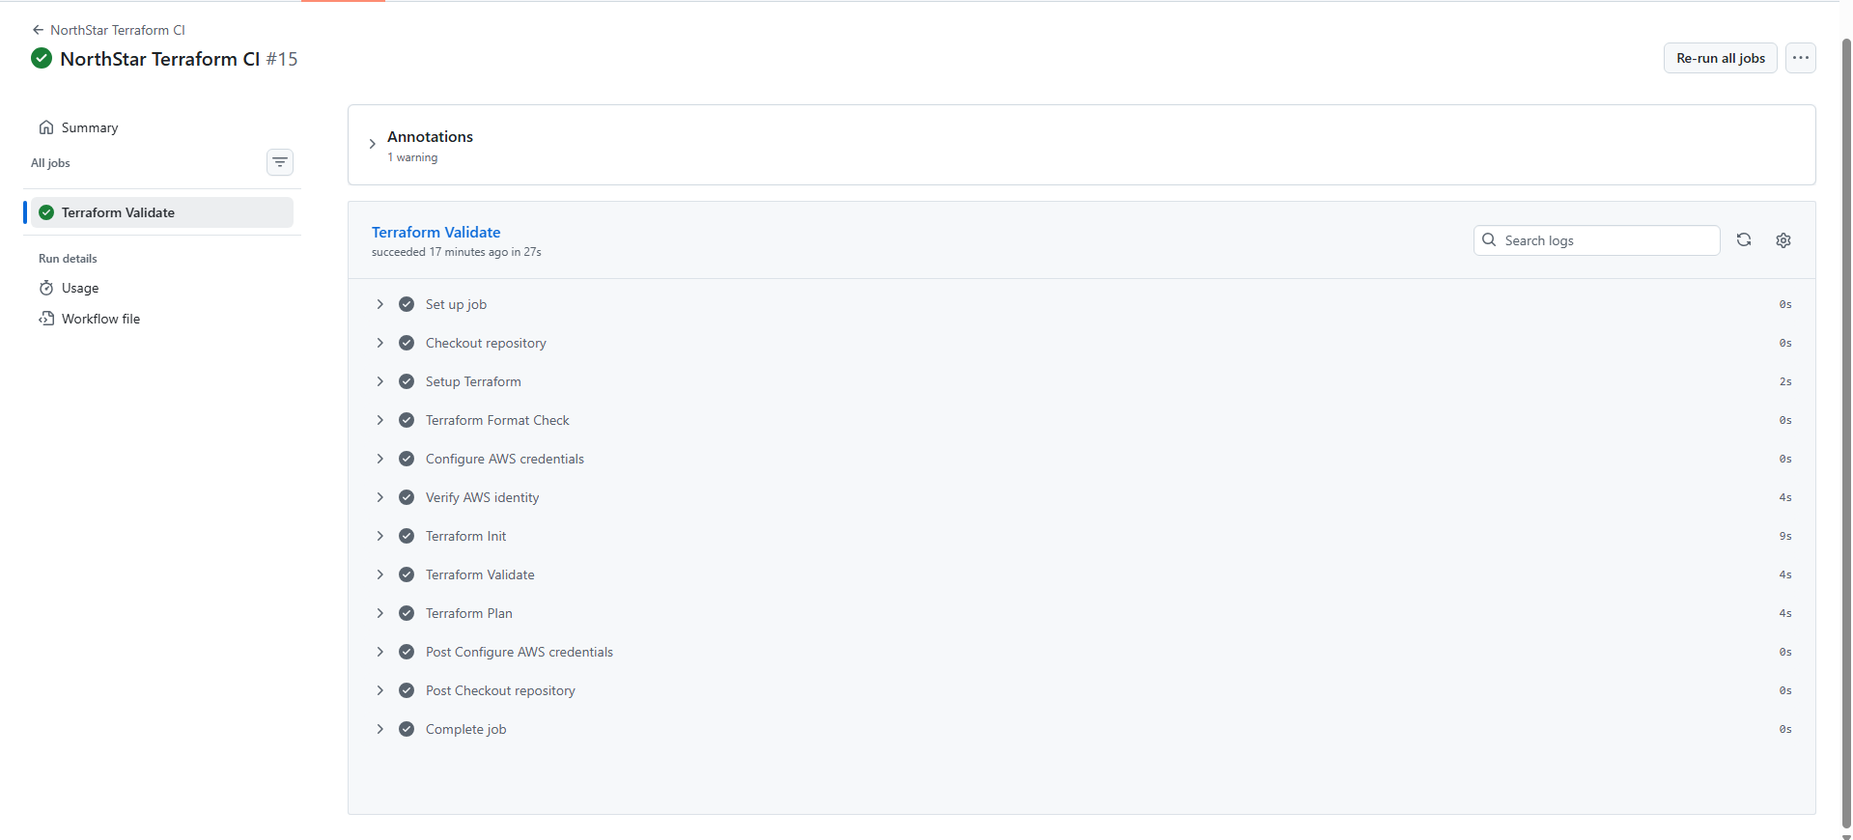Viewport: 1853px width, 840px height.
Task: Open the log settings gear icon
Action: pyautogui.click(x=1783, y=240)
